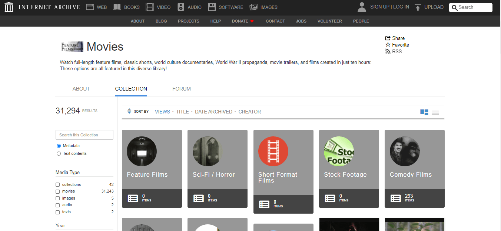Viewport: 501px width, 231px height.
Task: Open the Jobs menu item
Action: click(x=301, y=21)
